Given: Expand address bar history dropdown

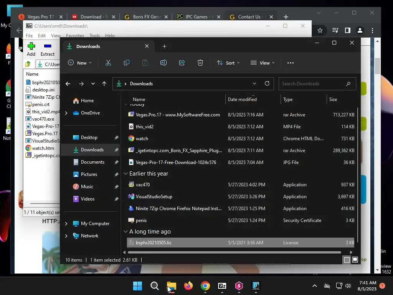Looking at the screenshot, I should (254, 83).
